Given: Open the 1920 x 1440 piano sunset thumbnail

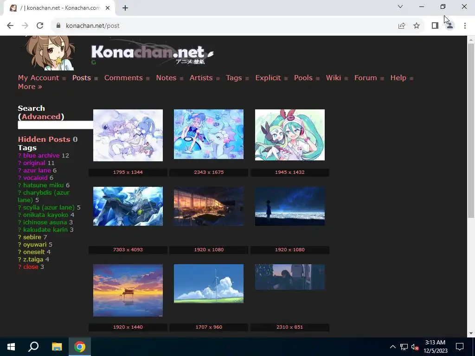Looking at the screenshot, I should 128,290.
